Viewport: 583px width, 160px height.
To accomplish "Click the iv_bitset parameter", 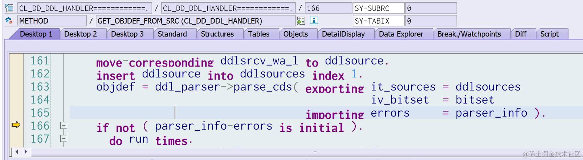I will click(x=400, y=100).
